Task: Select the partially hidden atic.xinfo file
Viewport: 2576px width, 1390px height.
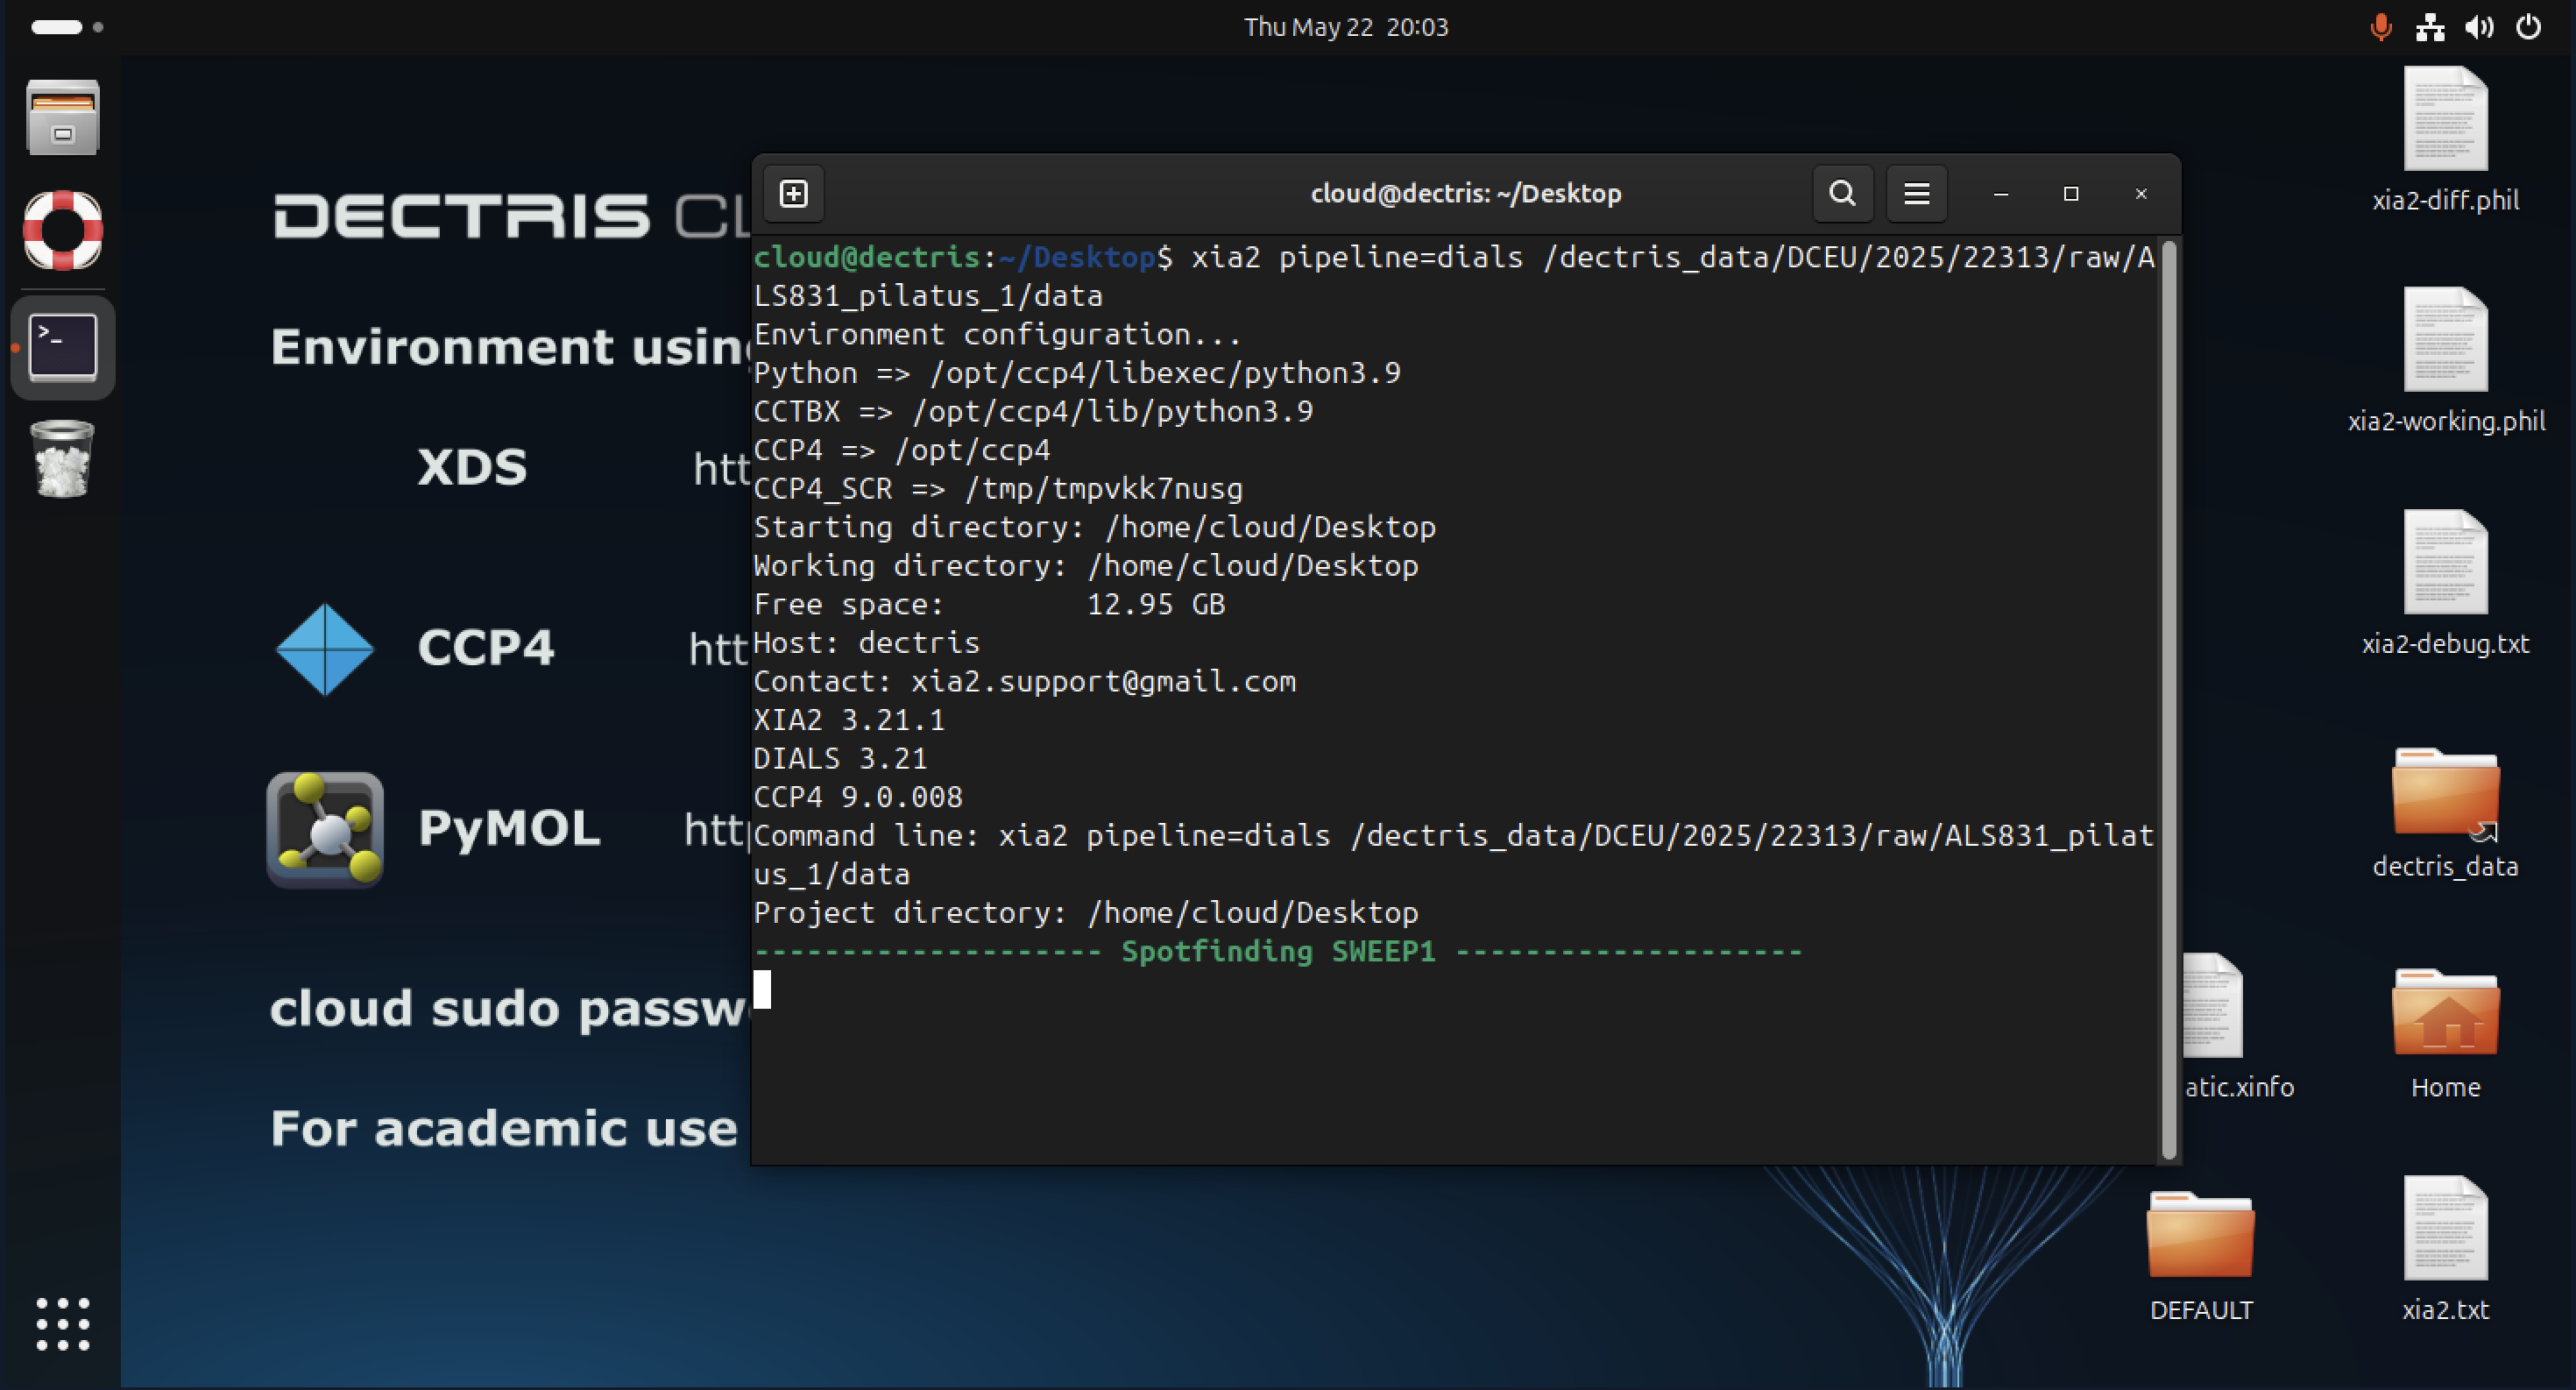Action: (2236, 1028)
